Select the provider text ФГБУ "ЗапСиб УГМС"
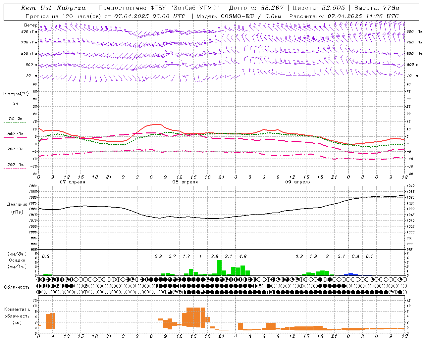The width and height of the screenshot is (424, 339). (185, 8)
